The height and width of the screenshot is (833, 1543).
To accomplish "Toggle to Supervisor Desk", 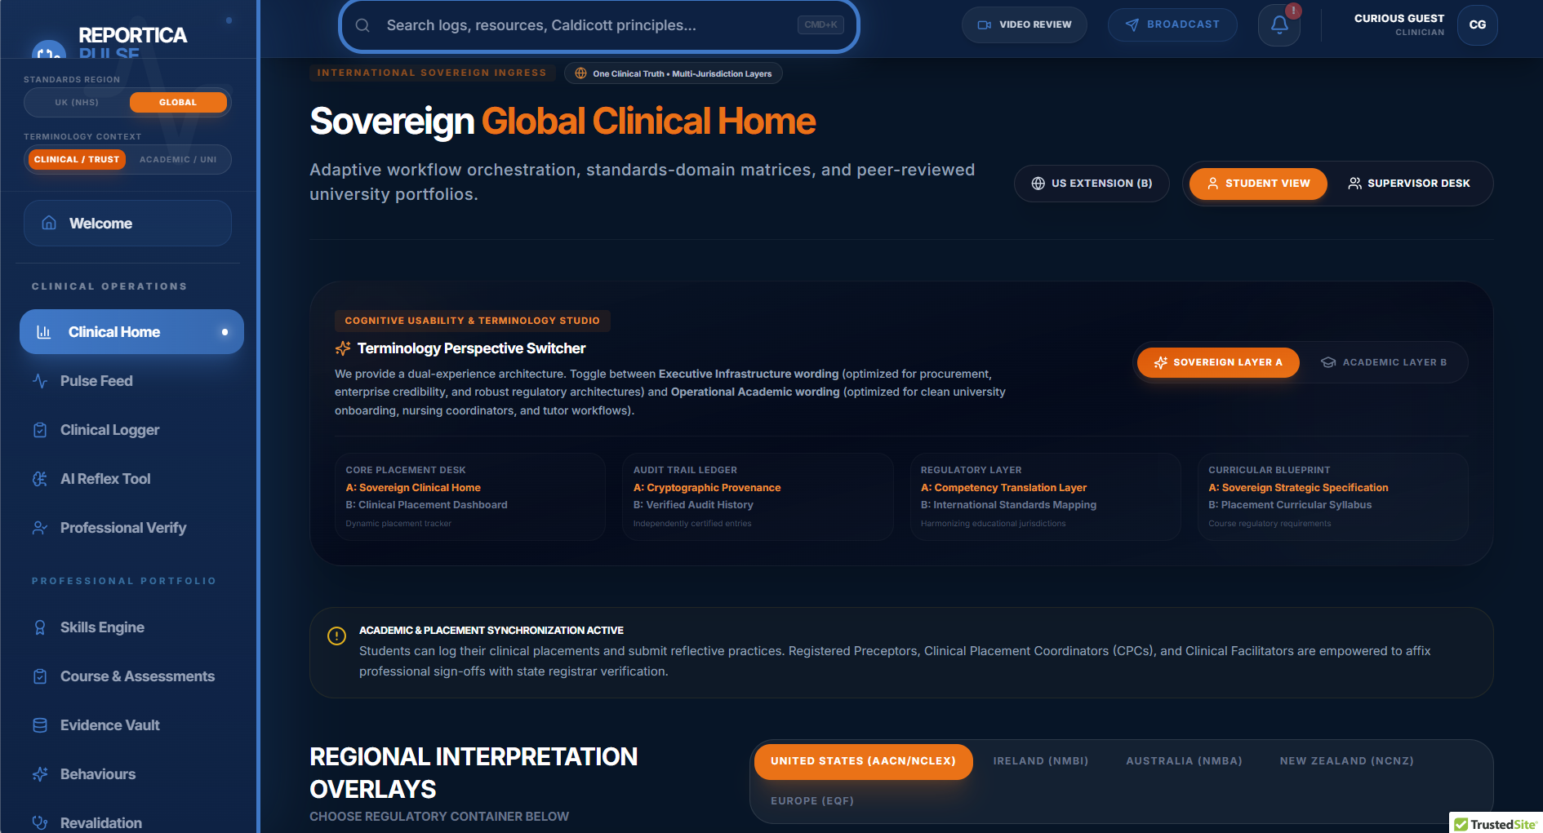I will coord(1408,184).
